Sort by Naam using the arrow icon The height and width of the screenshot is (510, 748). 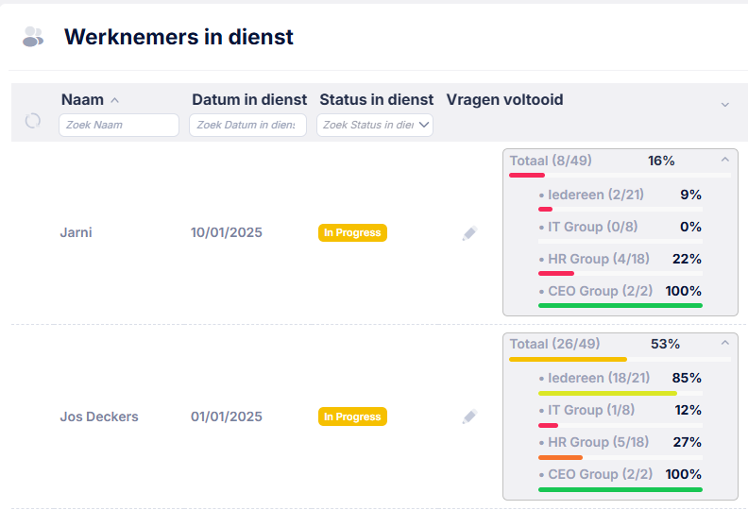pyautogui.click(x=114, y=100)
